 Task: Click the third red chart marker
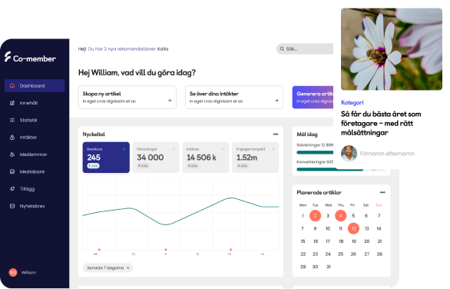pos(230,249)
